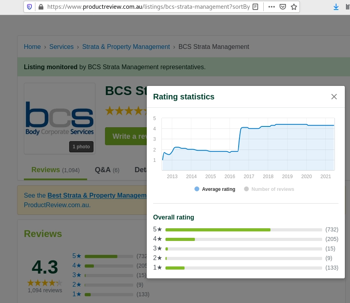Image resolution: width=350 pixels, height=303 pixels.
Task: Open the page actions three-dot menu
Action: [271, 7]
